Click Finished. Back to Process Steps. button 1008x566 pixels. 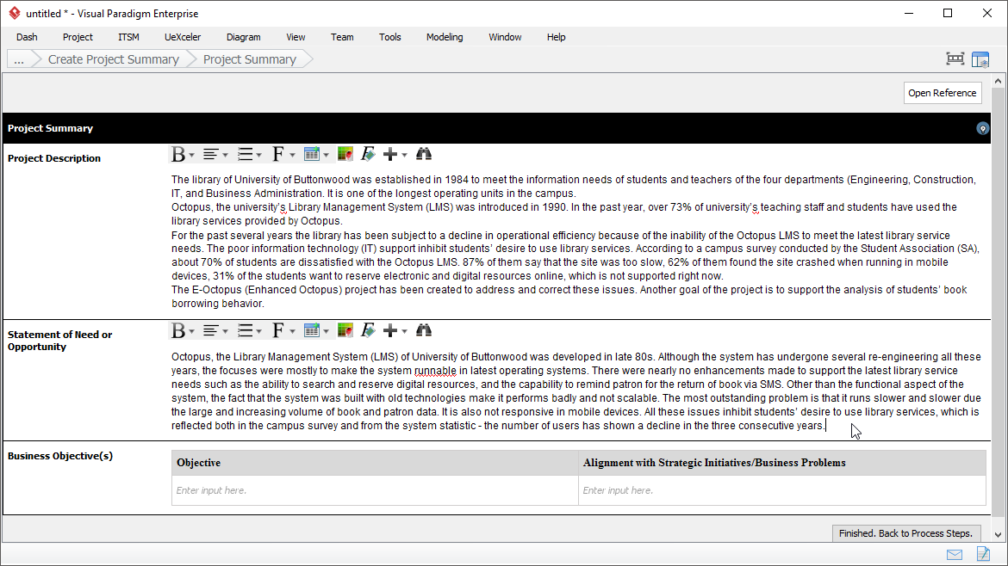[x=905, y=533]
